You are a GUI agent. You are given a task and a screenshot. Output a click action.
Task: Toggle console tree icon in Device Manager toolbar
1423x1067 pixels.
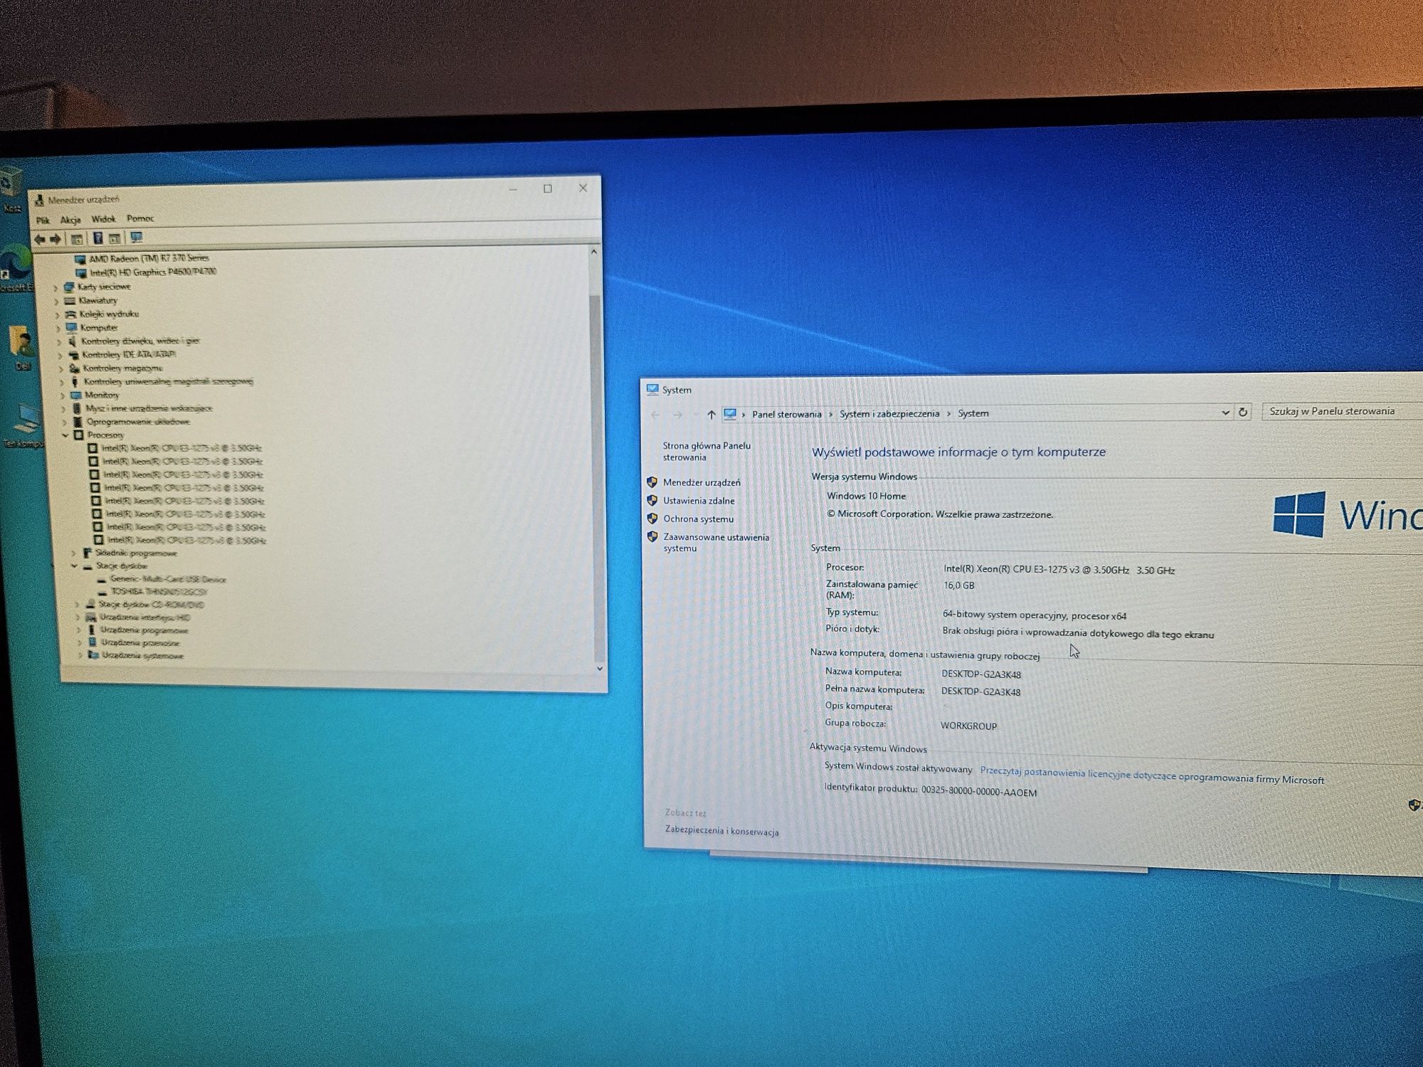77,239
